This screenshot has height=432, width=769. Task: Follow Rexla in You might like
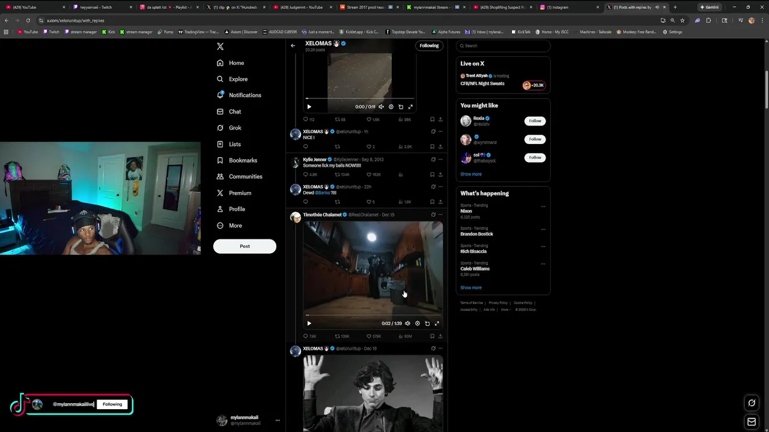pos(535,121)
